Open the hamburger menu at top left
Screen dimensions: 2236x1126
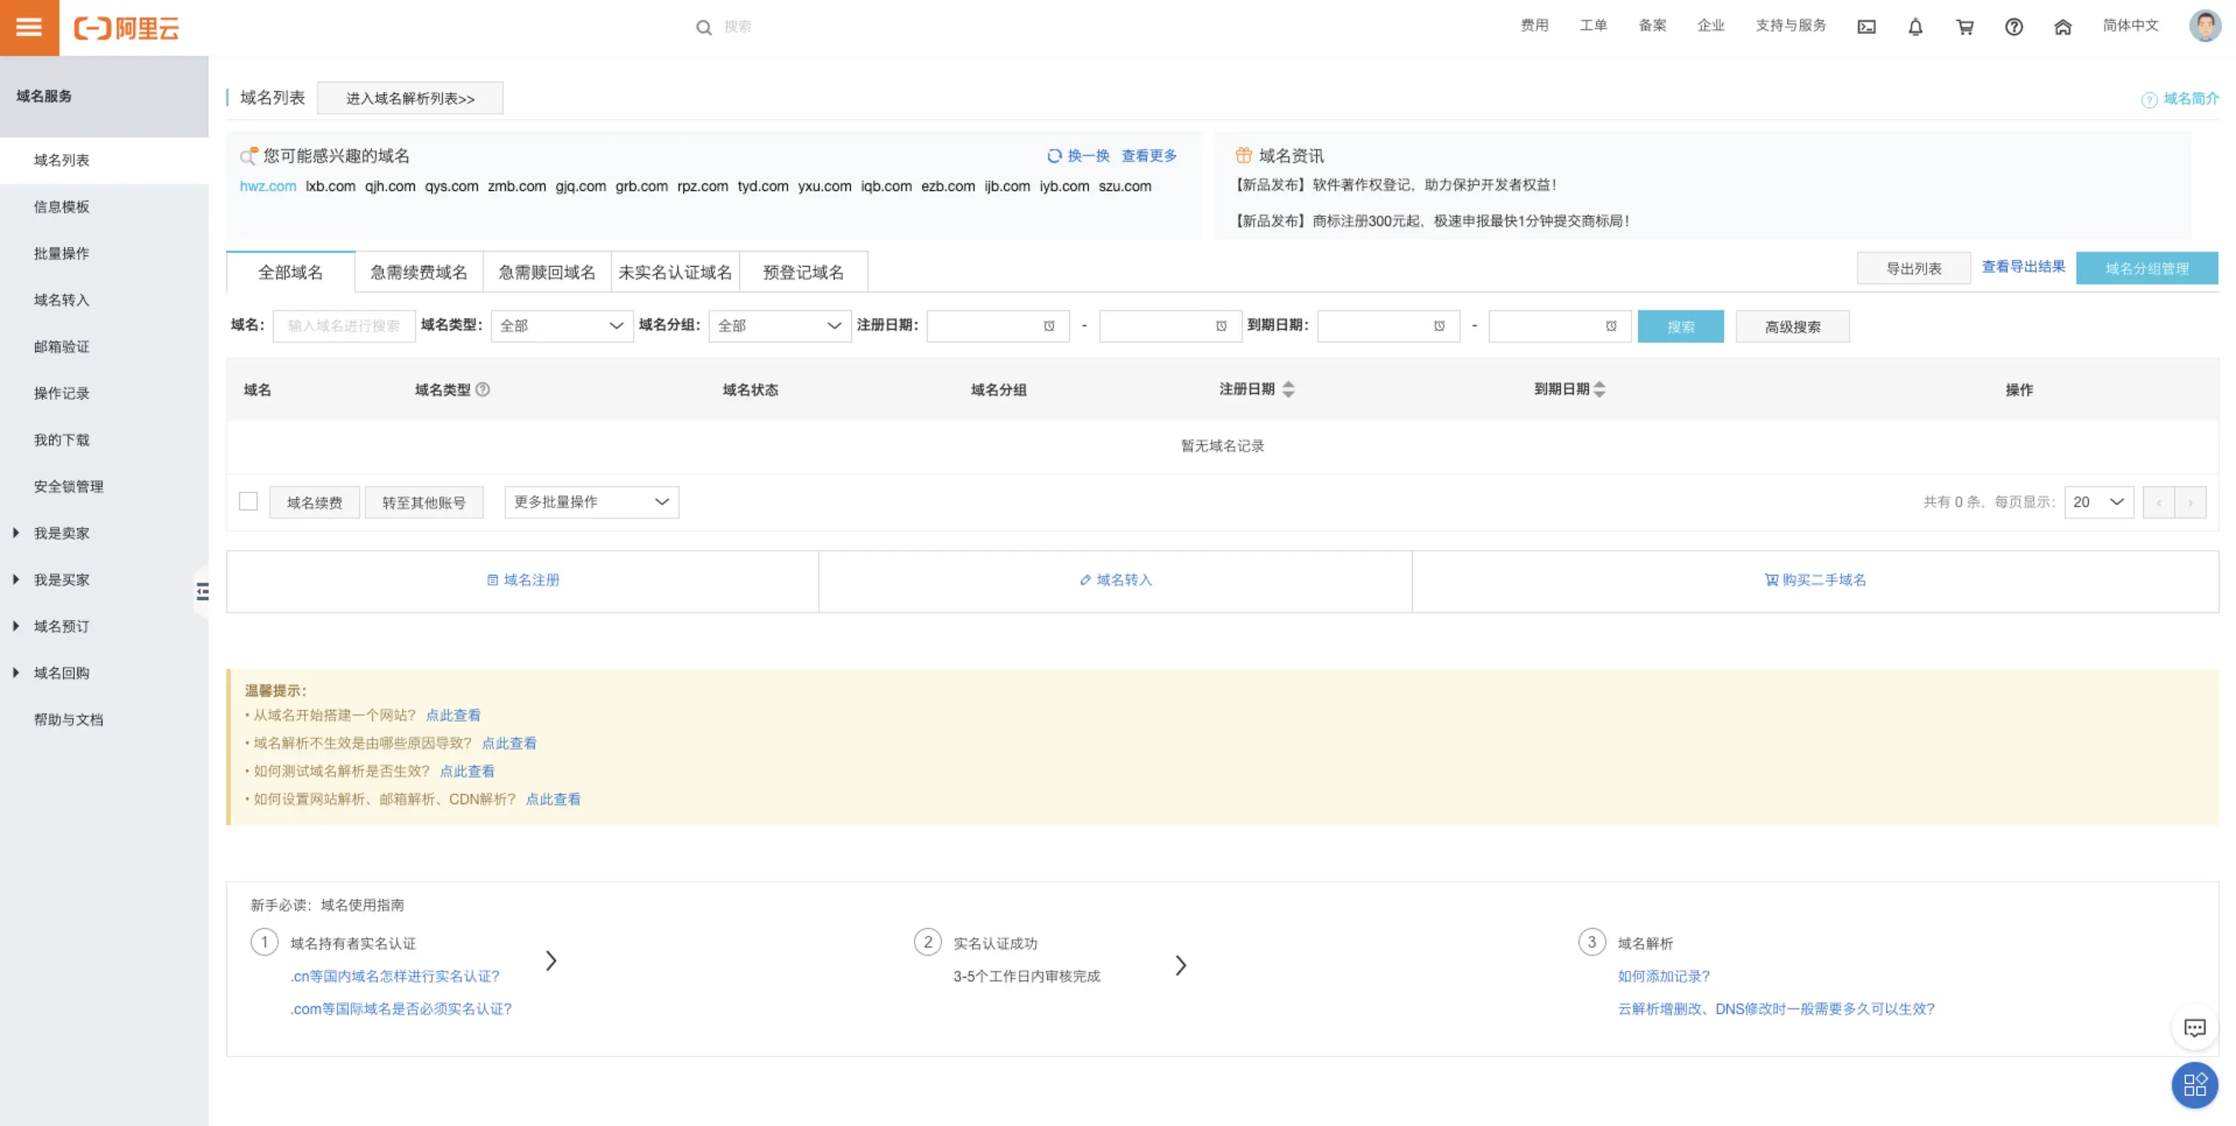(x=29, y=27)
